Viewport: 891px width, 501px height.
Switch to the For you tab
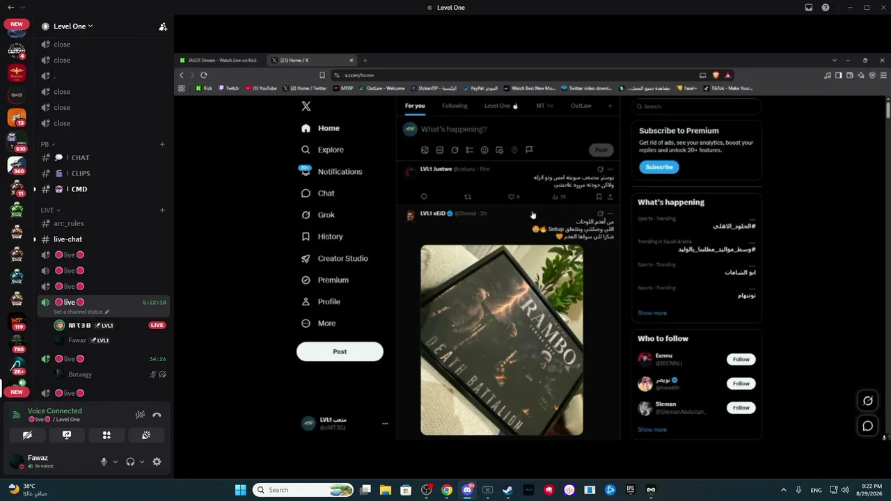coord(415,106)
